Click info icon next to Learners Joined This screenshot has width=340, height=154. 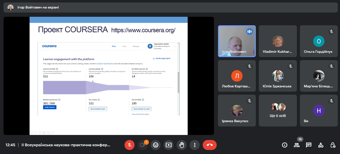[102, 69]
